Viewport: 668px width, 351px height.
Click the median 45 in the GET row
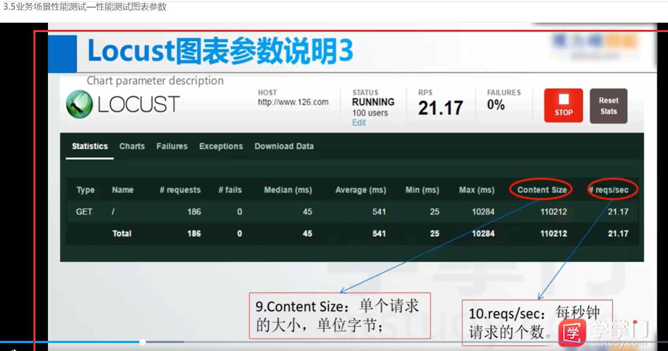(307, 212)
